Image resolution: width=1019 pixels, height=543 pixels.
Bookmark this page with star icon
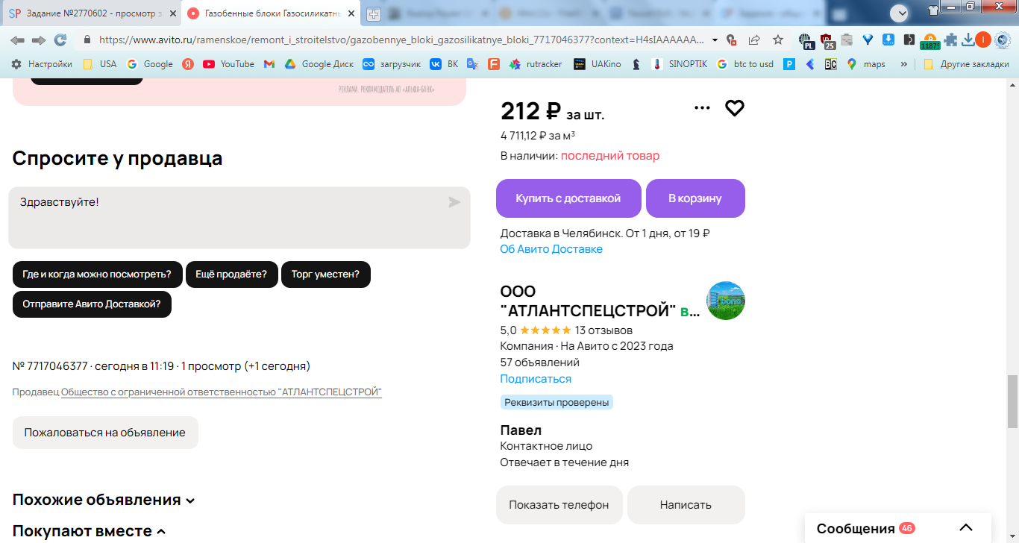click(x=778, y=40)
